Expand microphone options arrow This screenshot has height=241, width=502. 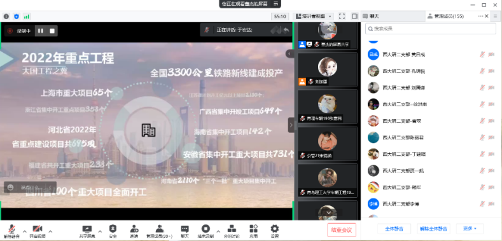tap(25, 231)
